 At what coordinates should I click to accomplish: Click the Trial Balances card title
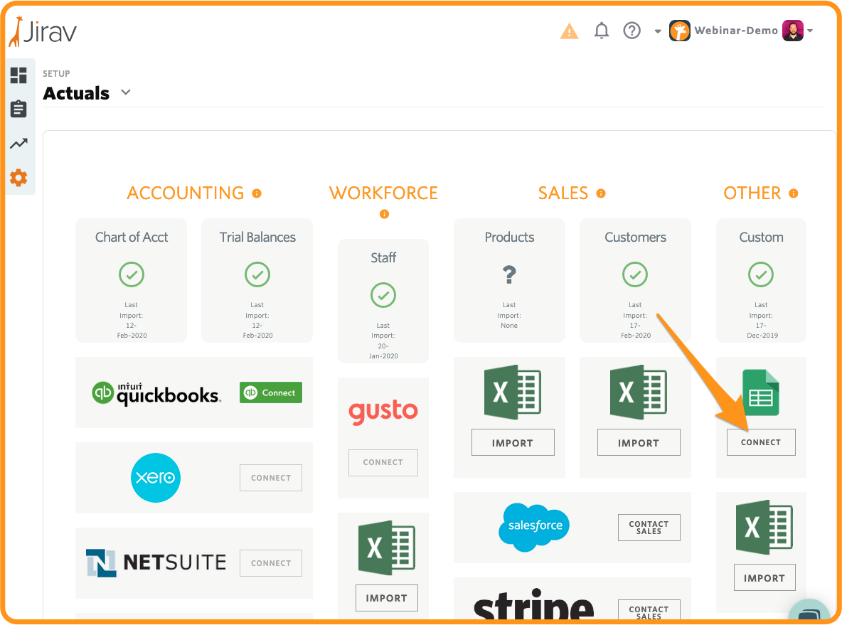[257, 237]
